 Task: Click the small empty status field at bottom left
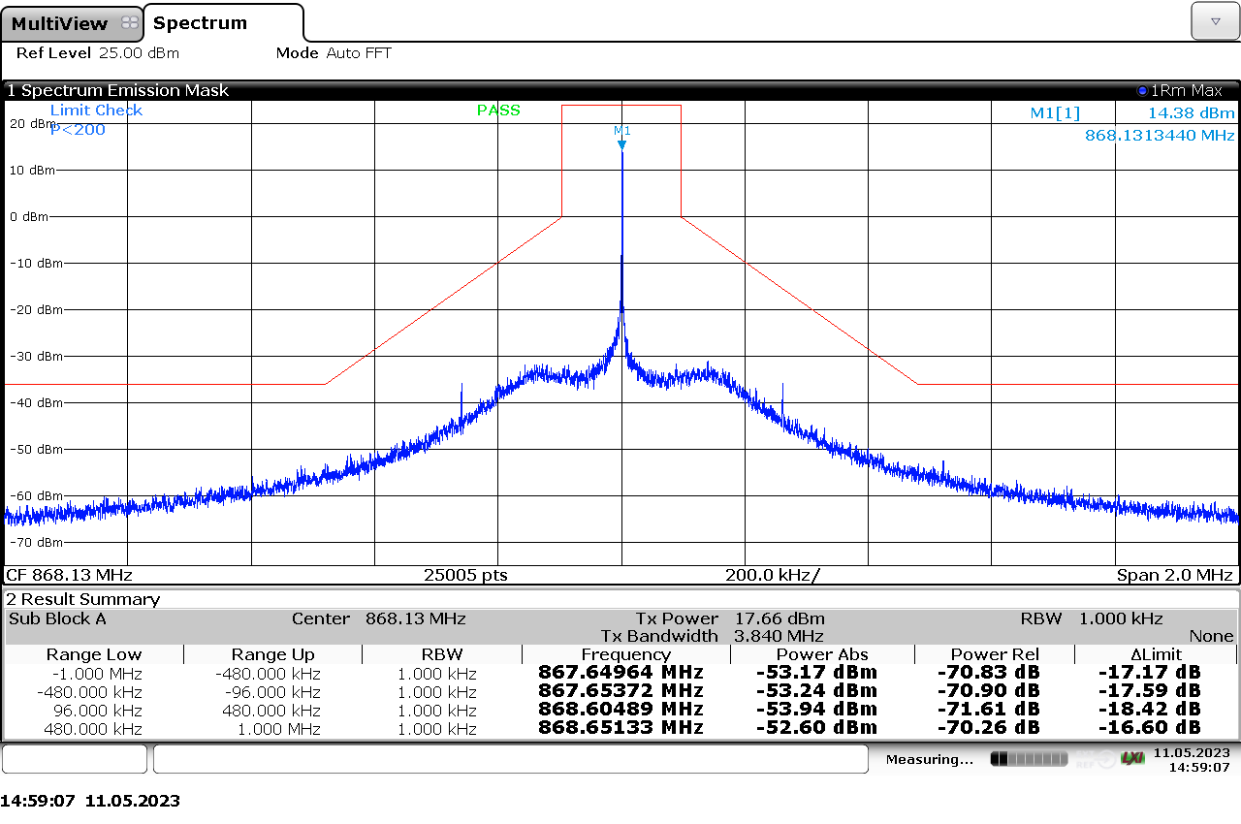coord(75,759)
